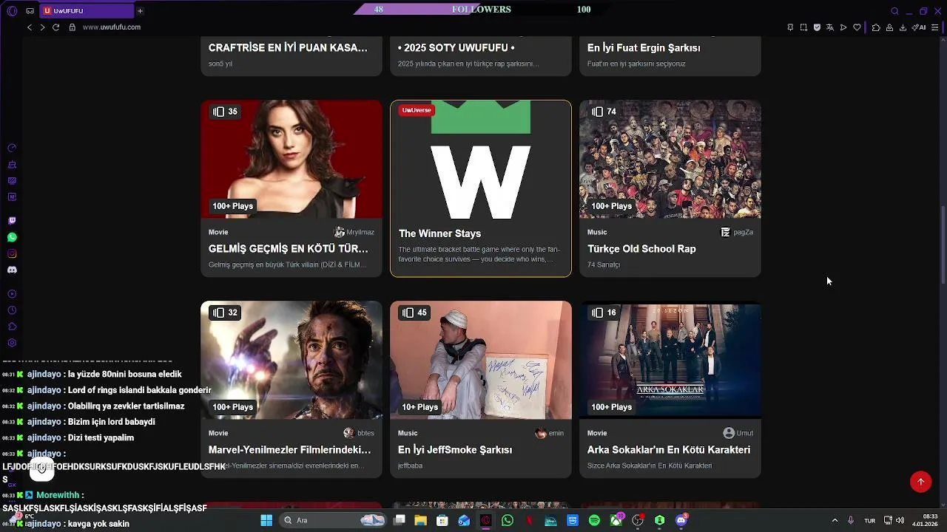Open the player icon in sidebar

12,294
